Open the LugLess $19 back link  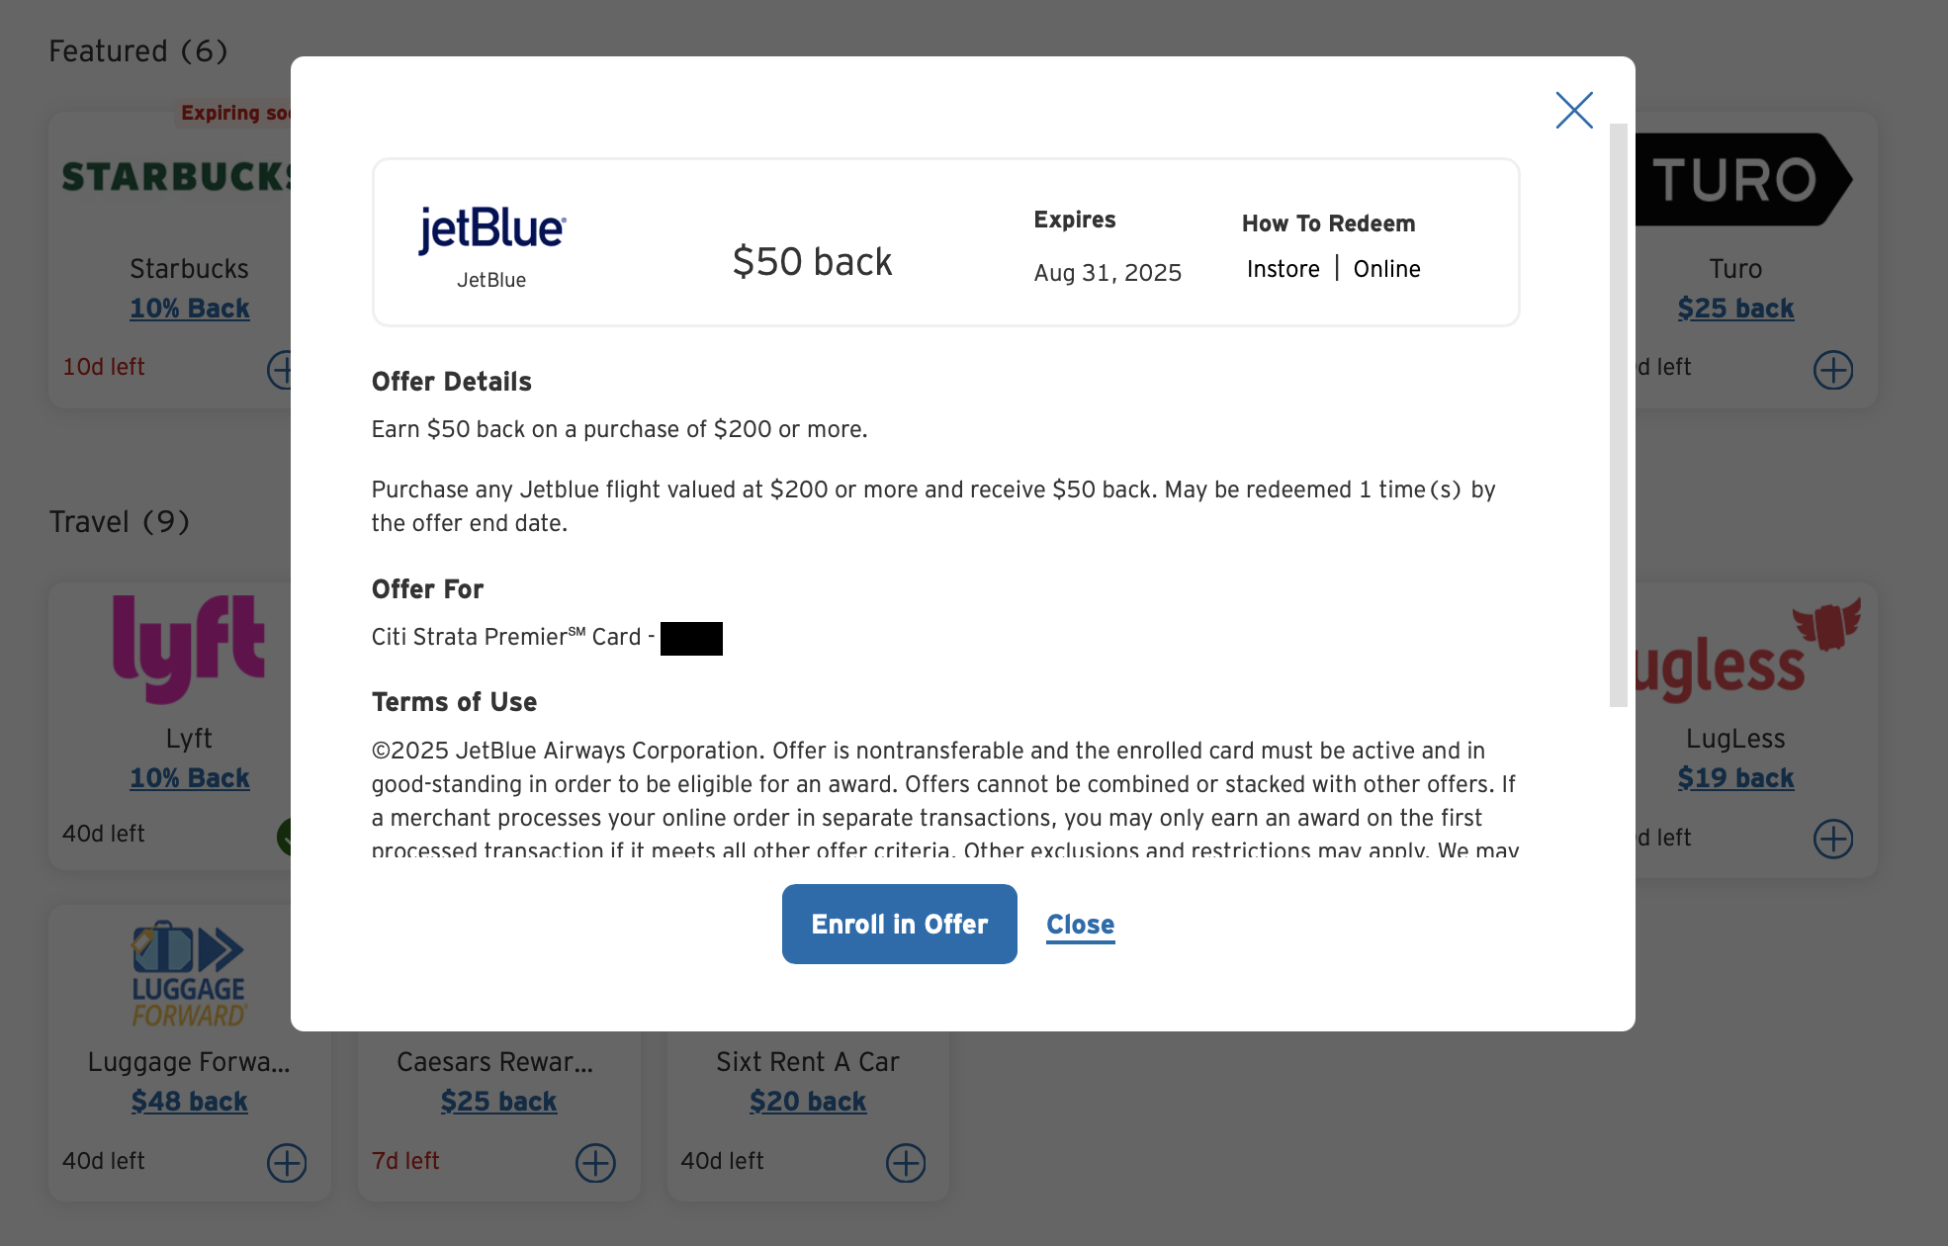[1734, 778]
